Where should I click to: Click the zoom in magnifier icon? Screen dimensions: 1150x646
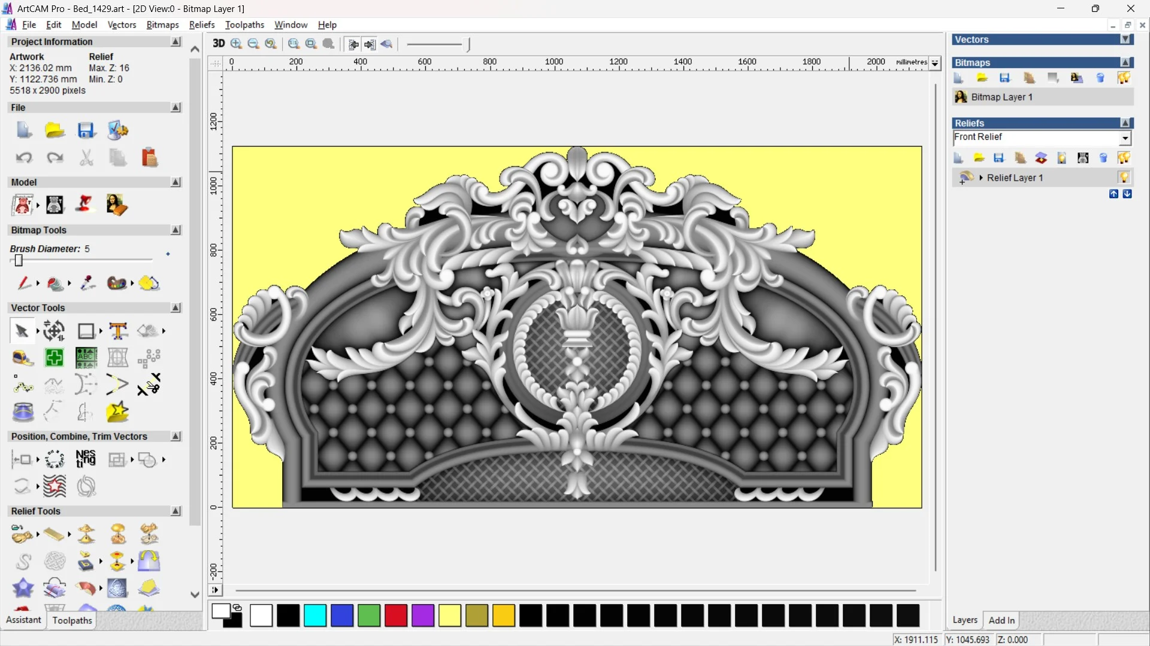tap(236, 44)
